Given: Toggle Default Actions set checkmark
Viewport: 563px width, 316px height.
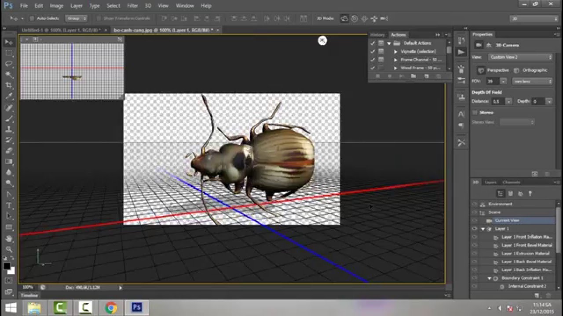Looking at the screenshot, I should tap(373, 43).
